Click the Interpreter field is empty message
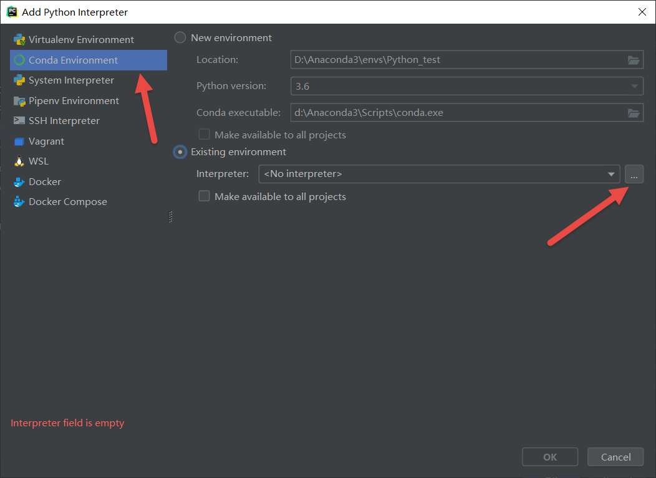This screenshot has height=478, width=656. click(x=67, y=423)
